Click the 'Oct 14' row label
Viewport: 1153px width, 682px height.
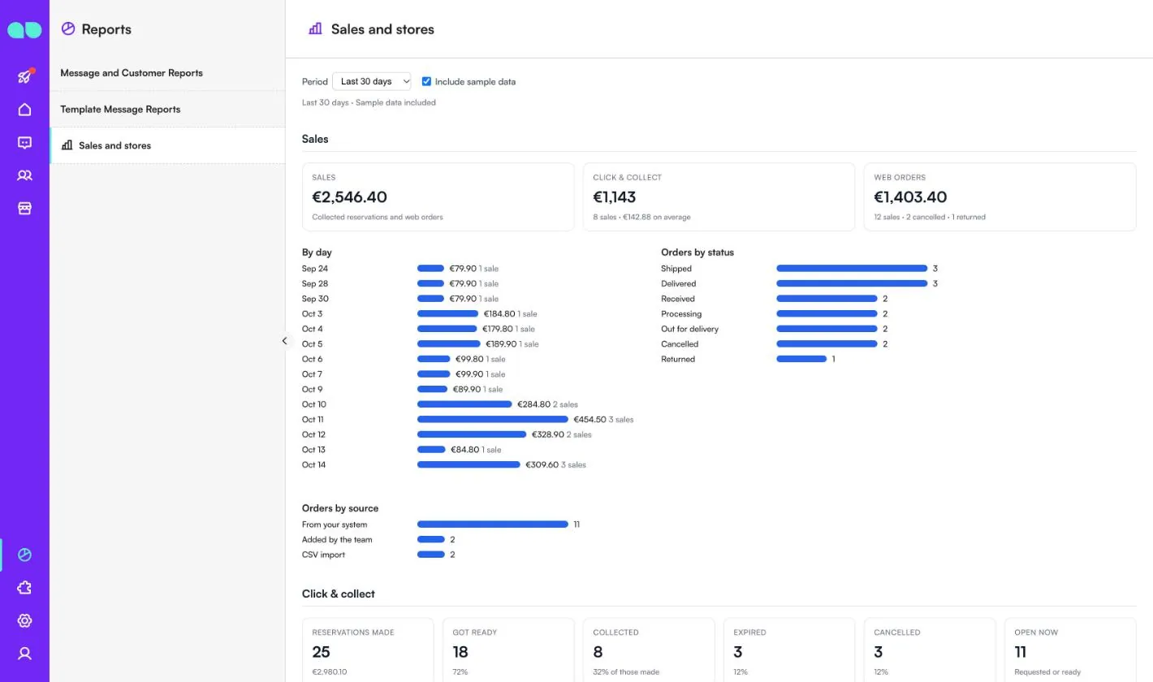[x=313, y=465]
